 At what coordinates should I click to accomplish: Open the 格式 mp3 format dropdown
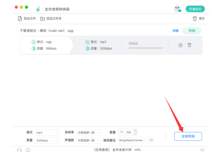pyautogui.click(x=47, y=133)
